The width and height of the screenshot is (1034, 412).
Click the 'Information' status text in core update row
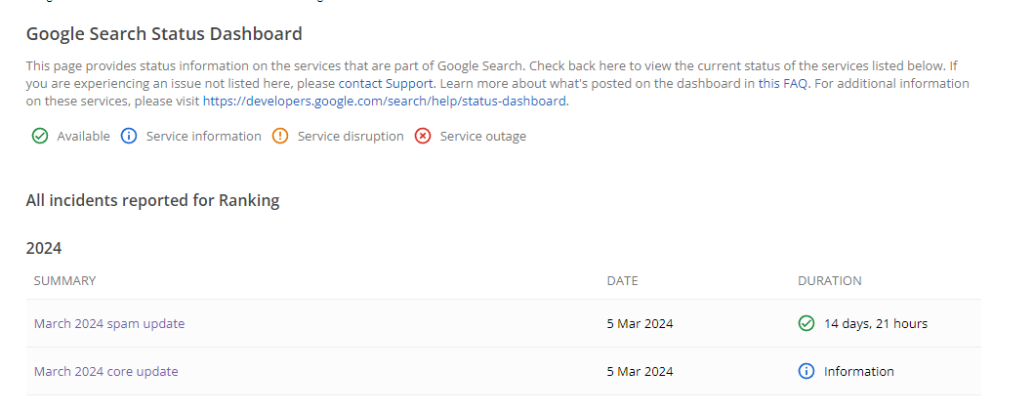(x=858, y=371)
